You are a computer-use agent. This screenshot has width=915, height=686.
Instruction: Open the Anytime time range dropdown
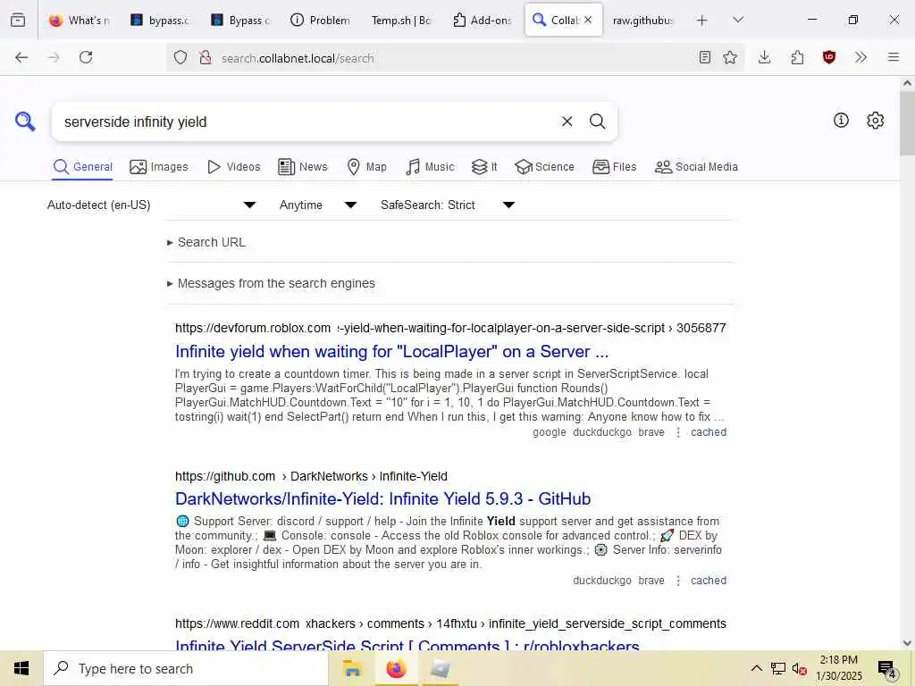317,205
